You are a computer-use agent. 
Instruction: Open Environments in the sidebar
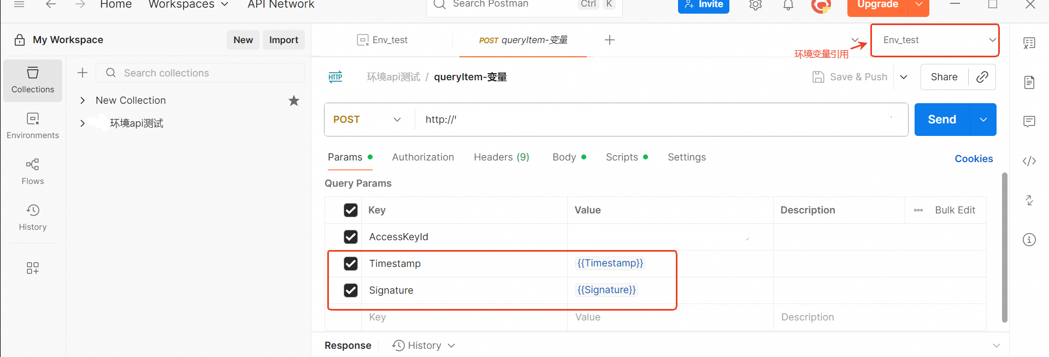[33, 126]
